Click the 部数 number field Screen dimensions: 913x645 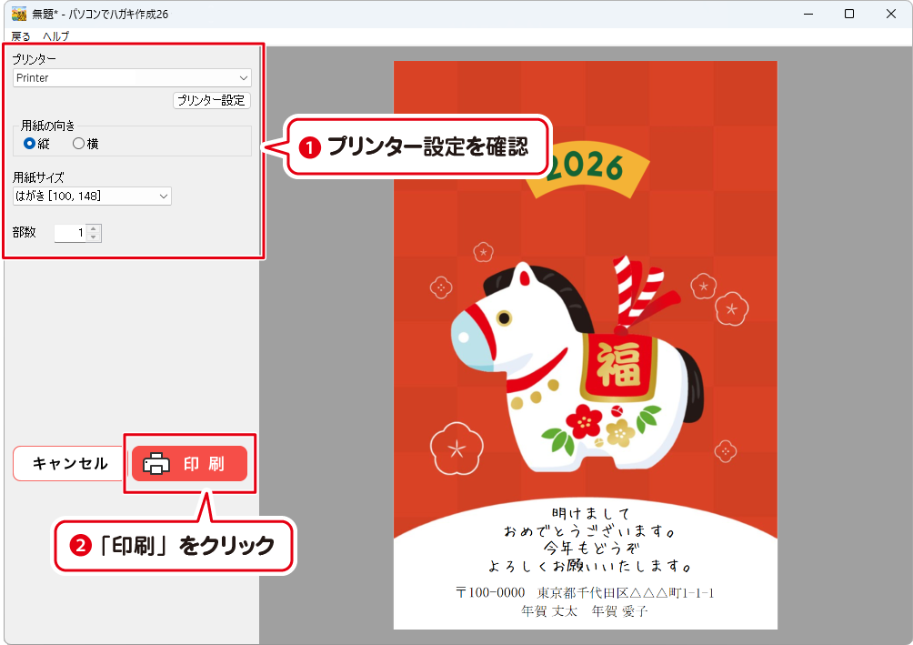tap(69, 233)
